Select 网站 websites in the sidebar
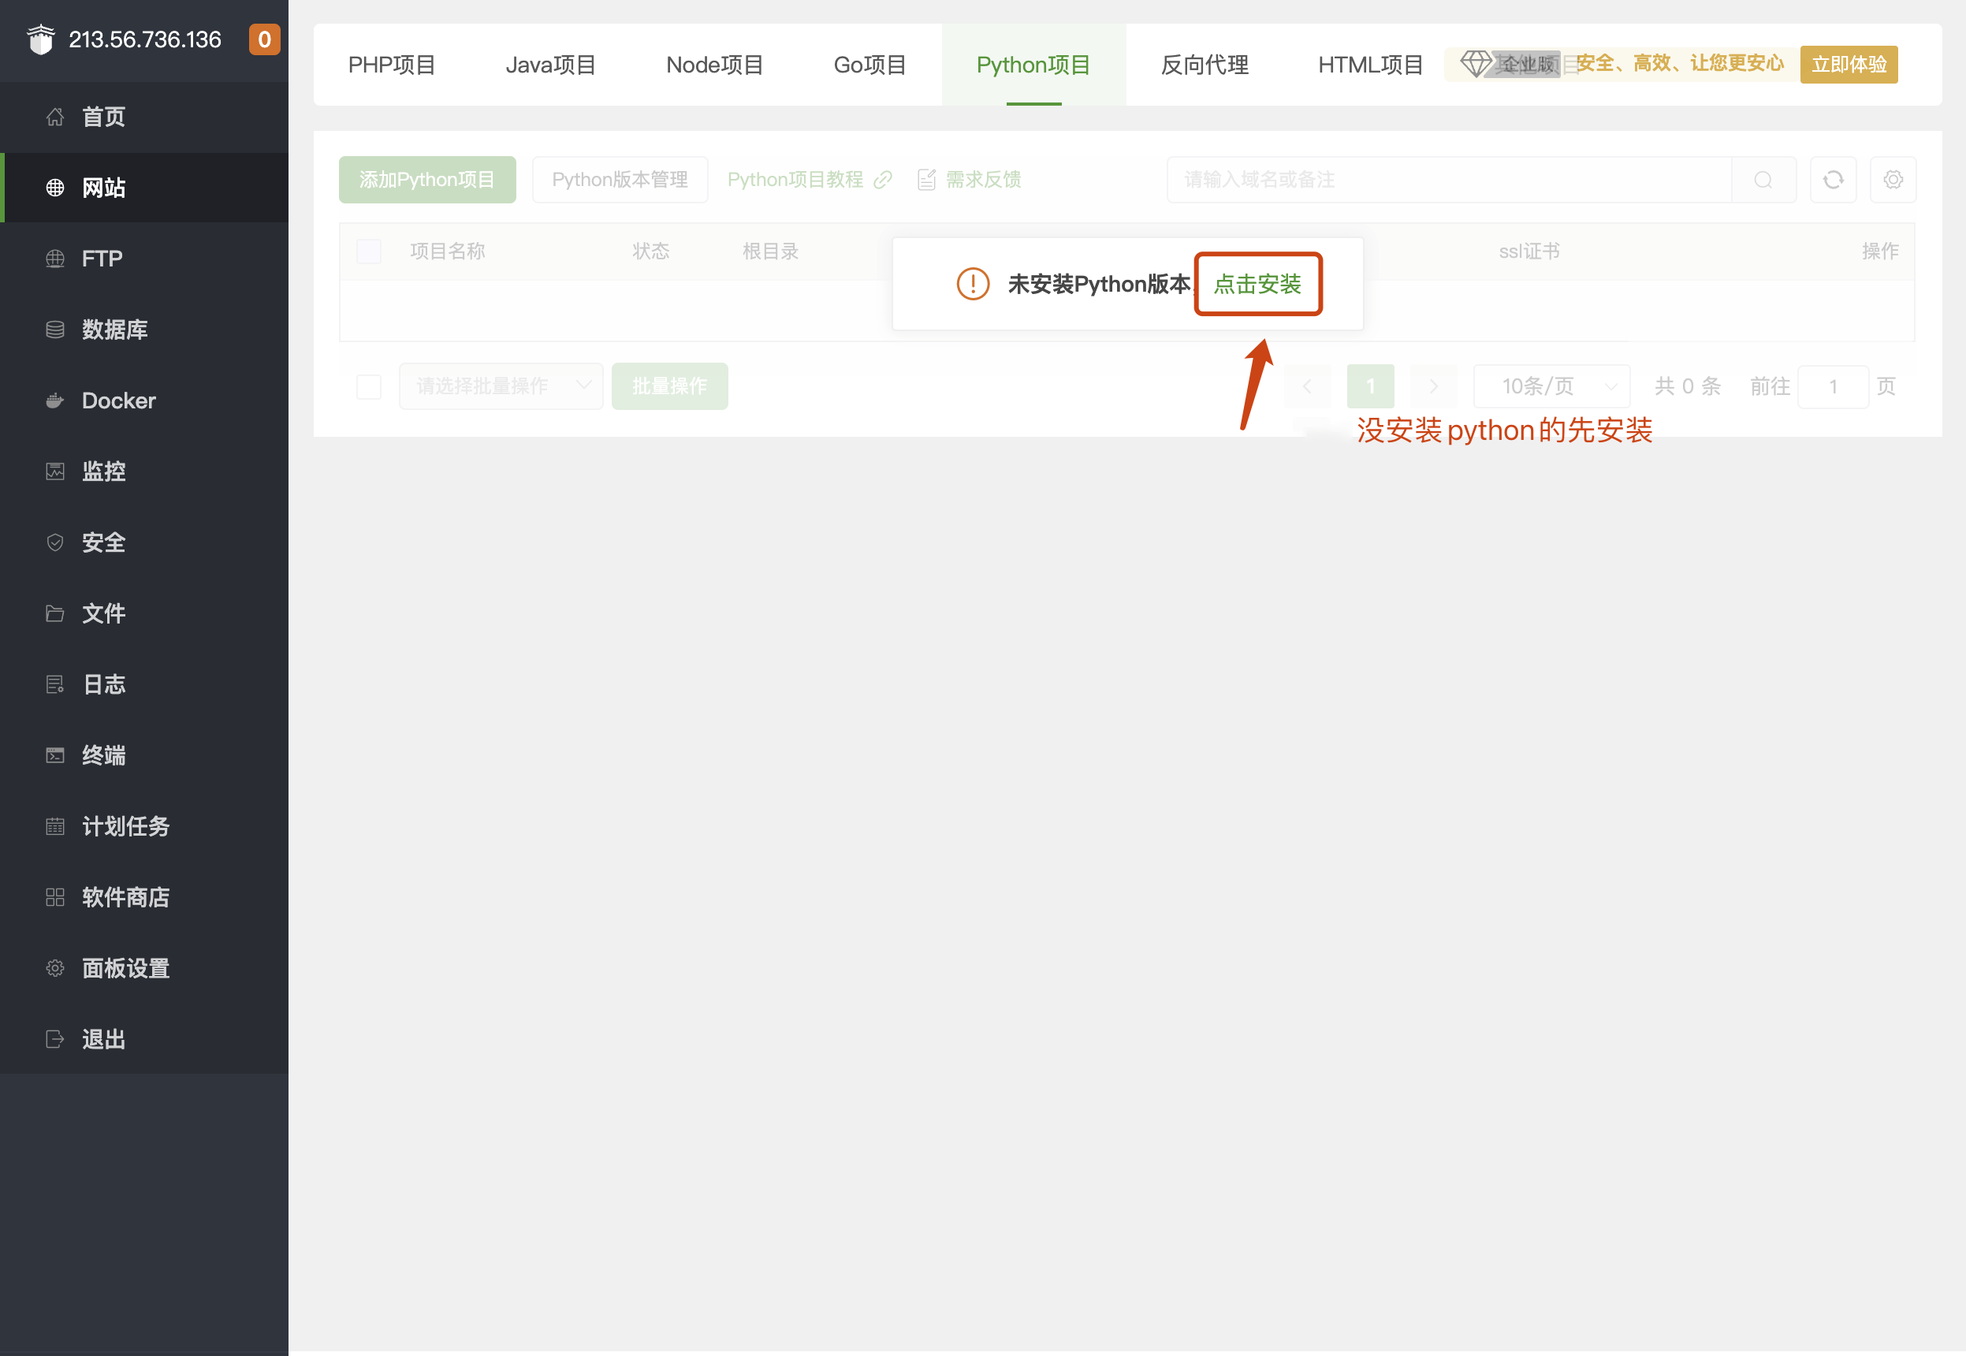 tap(144, 188)
